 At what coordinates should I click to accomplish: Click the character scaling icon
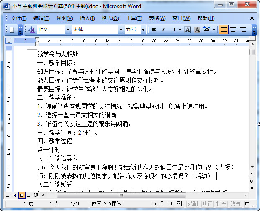[207, 30]
